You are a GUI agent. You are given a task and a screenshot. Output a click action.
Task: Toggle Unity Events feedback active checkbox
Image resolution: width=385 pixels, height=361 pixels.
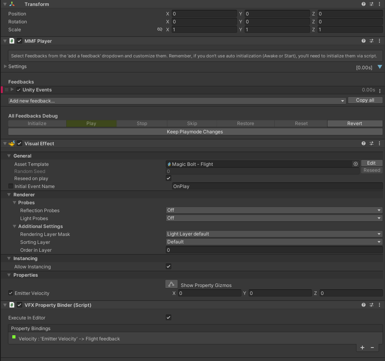tap(19, 90)
